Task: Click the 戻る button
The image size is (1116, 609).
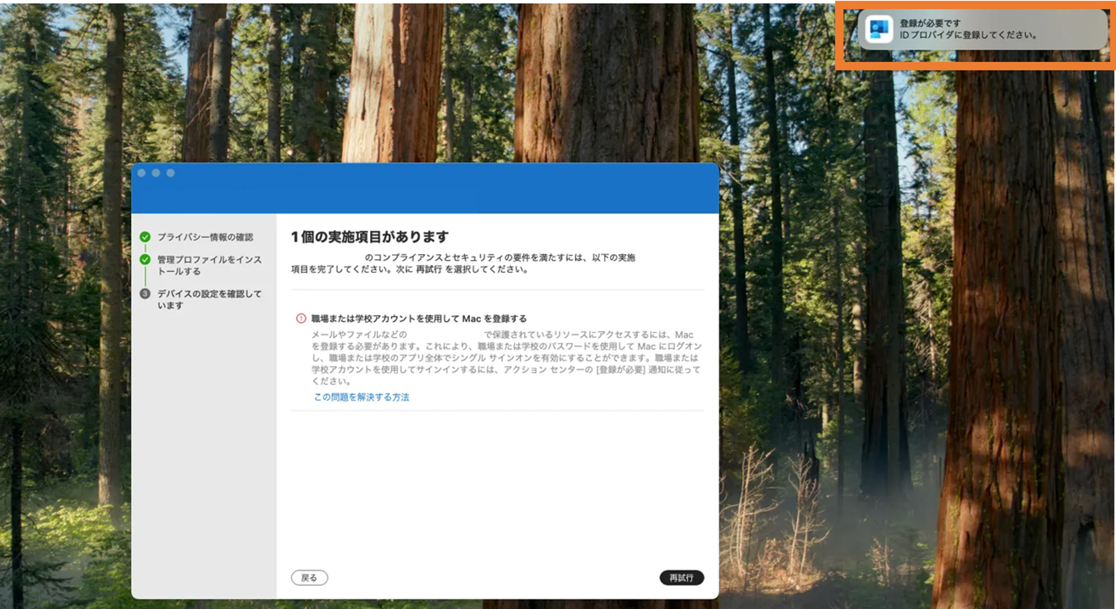Action: pyautogui.click(x=309, y=578)
